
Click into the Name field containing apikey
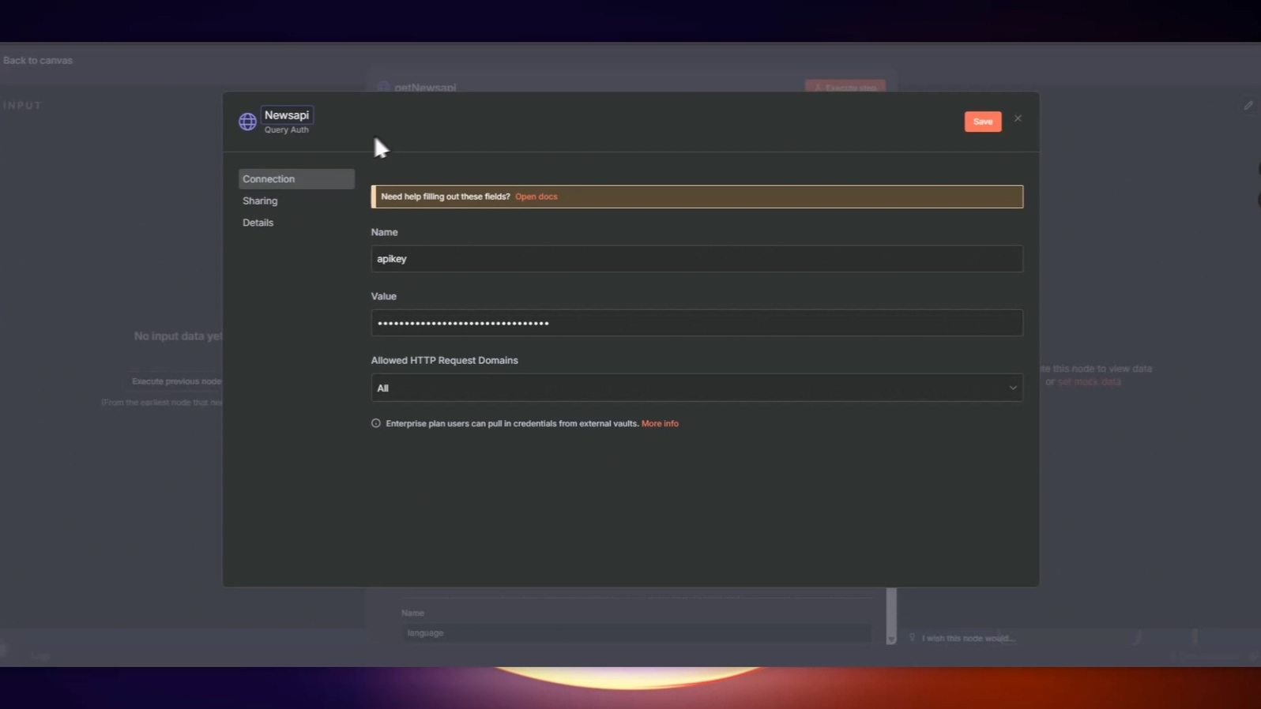[695, 259]
